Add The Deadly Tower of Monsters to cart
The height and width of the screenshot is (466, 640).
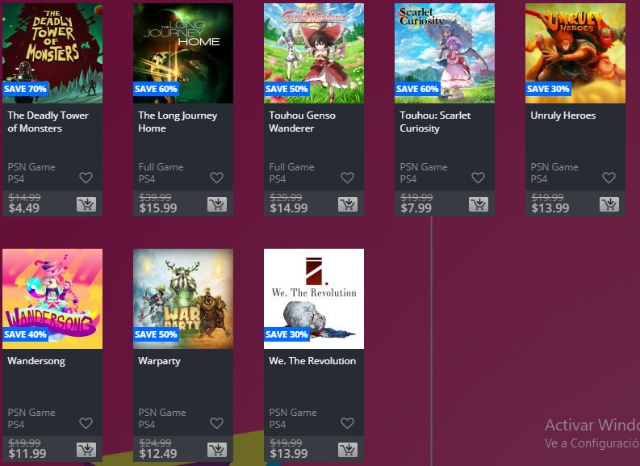tap(86, 204)
